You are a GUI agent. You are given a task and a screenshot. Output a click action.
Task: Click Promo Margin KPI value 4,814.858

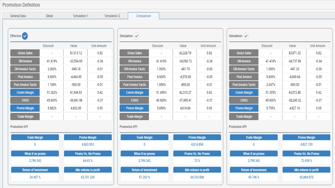pos(197,144)
